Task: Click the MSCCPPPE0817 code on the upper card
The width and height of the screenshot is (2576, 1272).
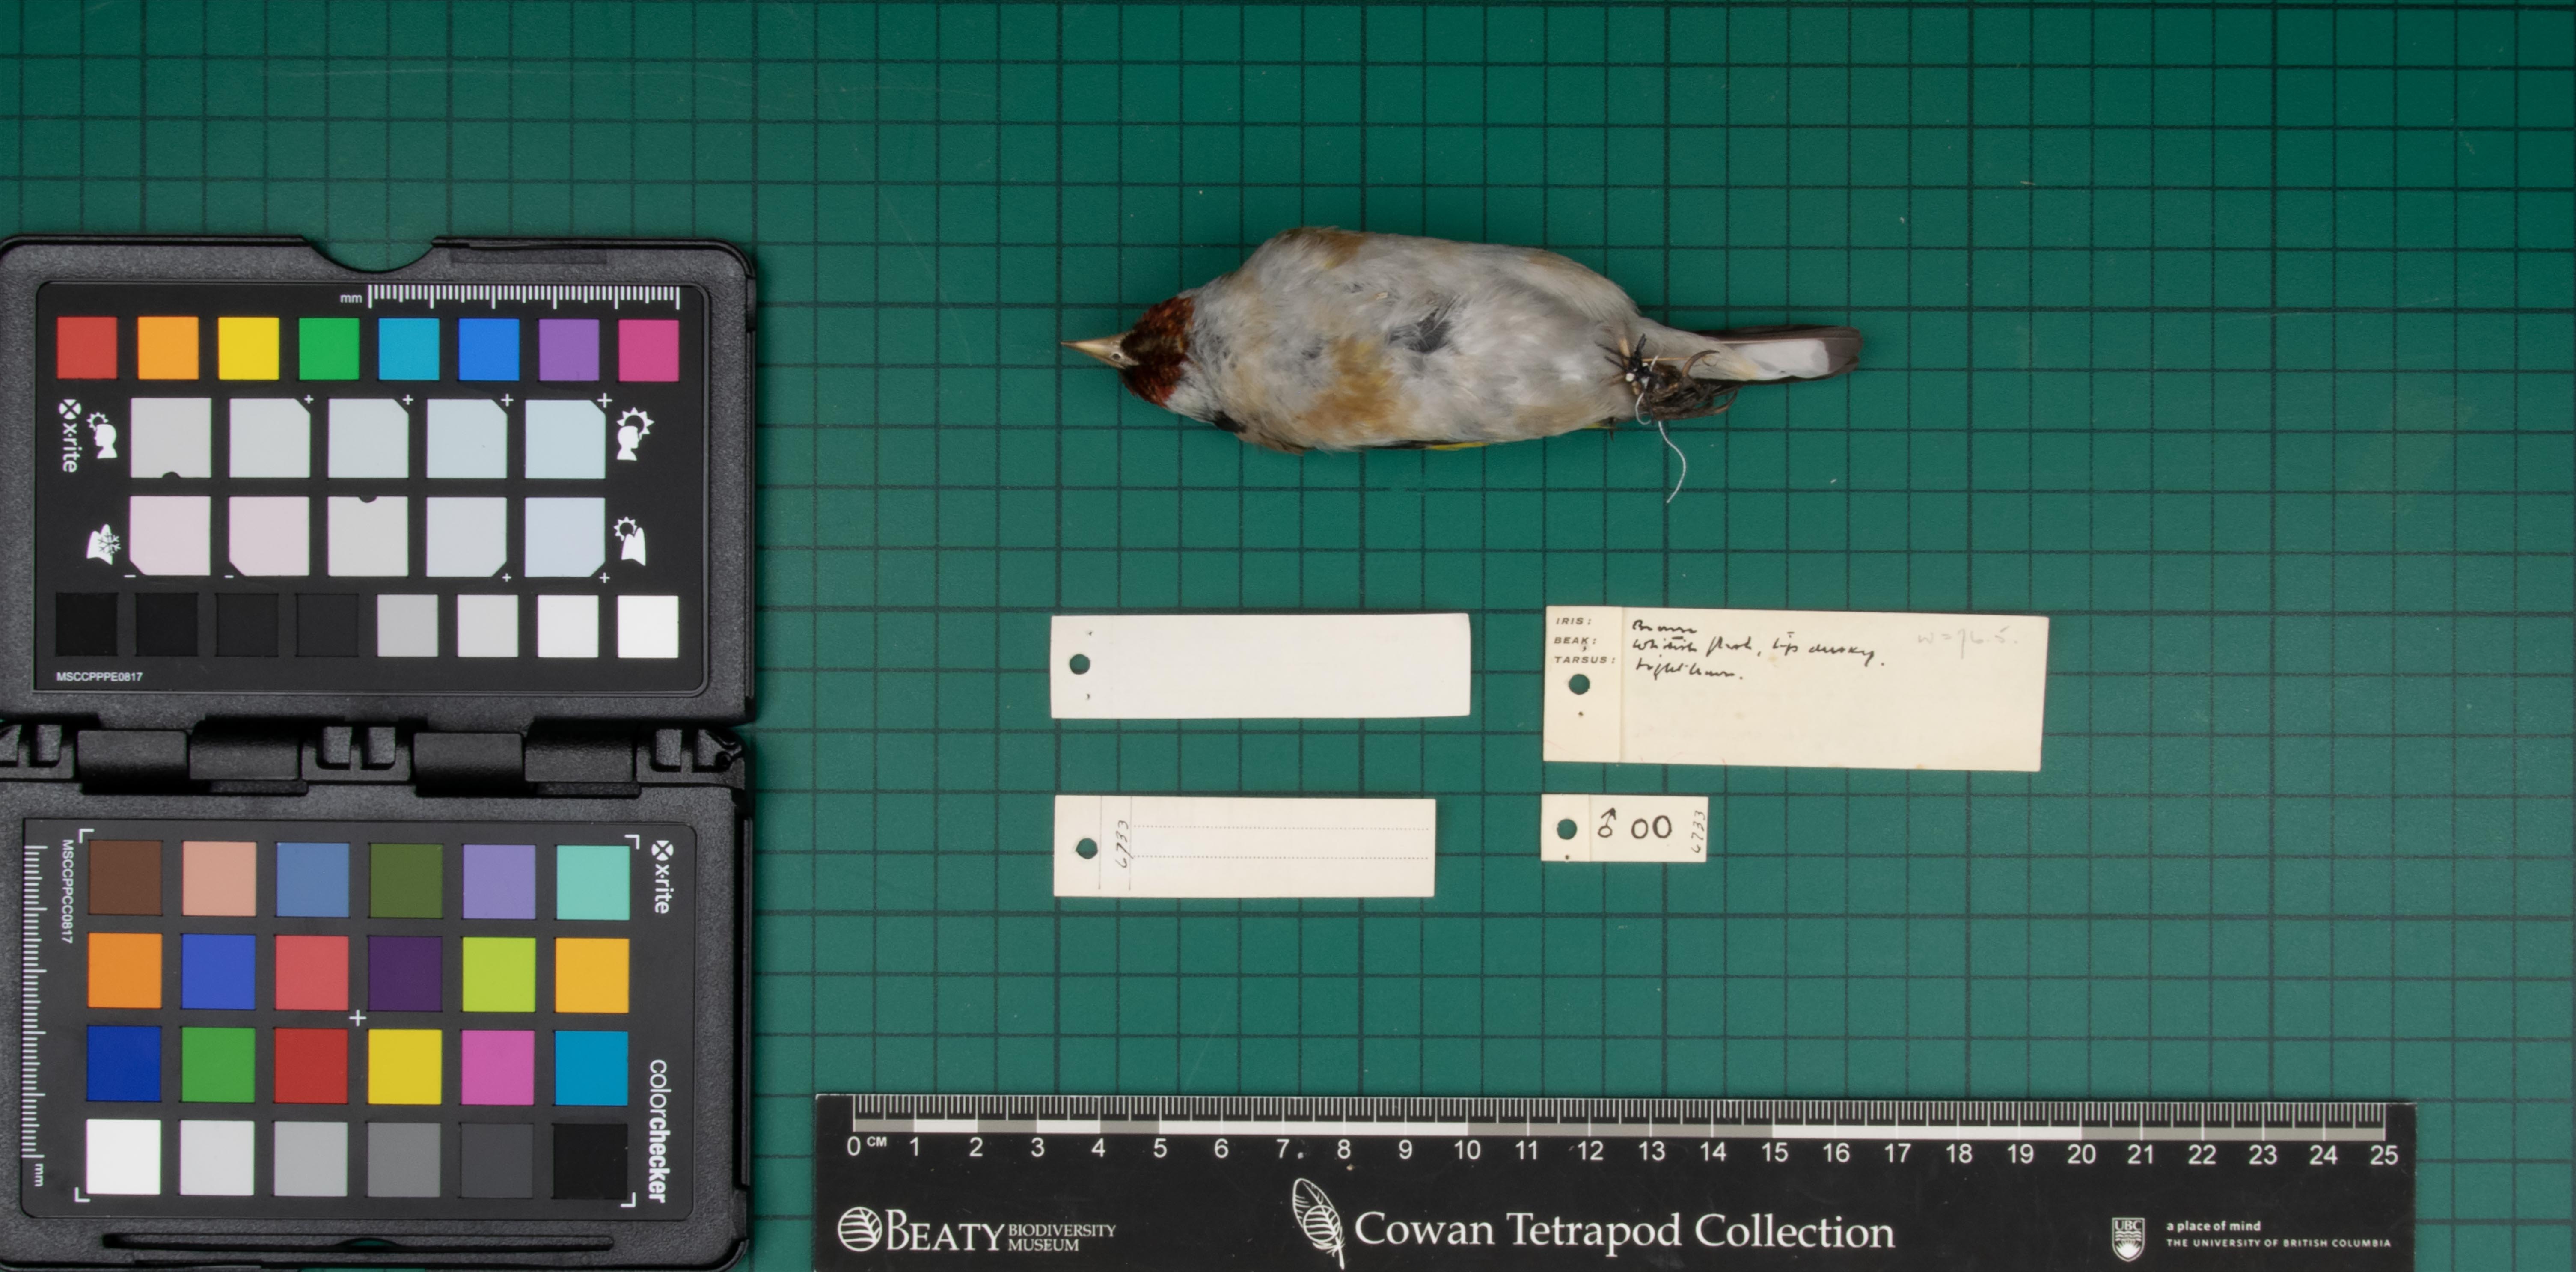Action: [99, 677]
